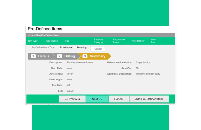
Task: Click the Item Type column header
Action: click(x=33, y=41)
